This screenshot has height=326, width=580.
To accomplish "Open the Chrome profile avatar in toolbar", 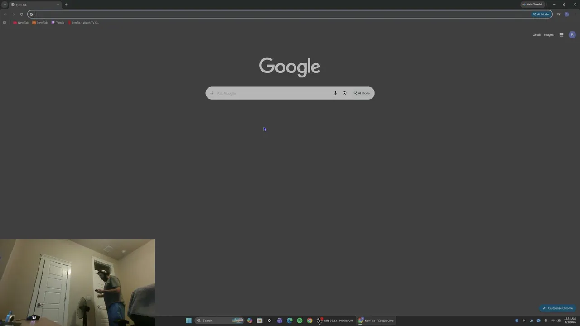I will (566, 14).
